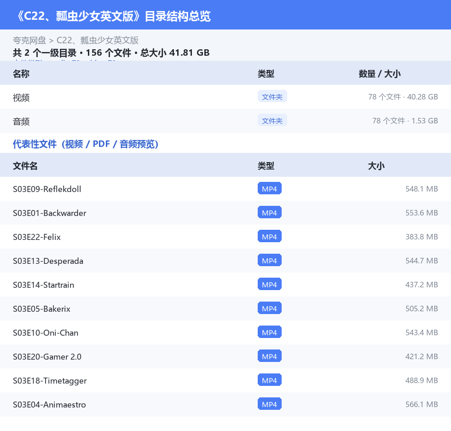Click the page title 目录结构总览

[x=178, y=16]
